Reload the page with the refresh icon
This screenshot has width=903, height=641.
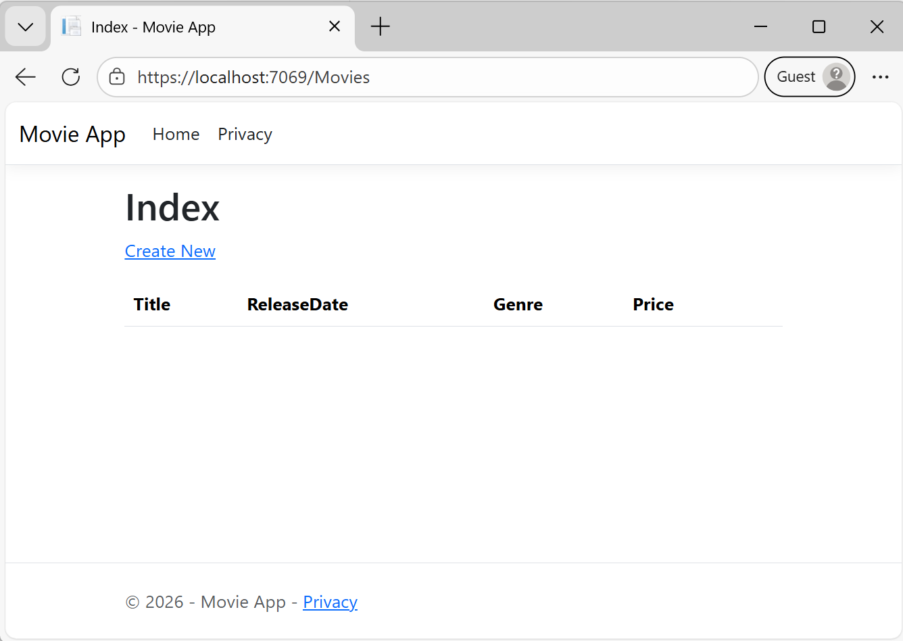(70, 76)
